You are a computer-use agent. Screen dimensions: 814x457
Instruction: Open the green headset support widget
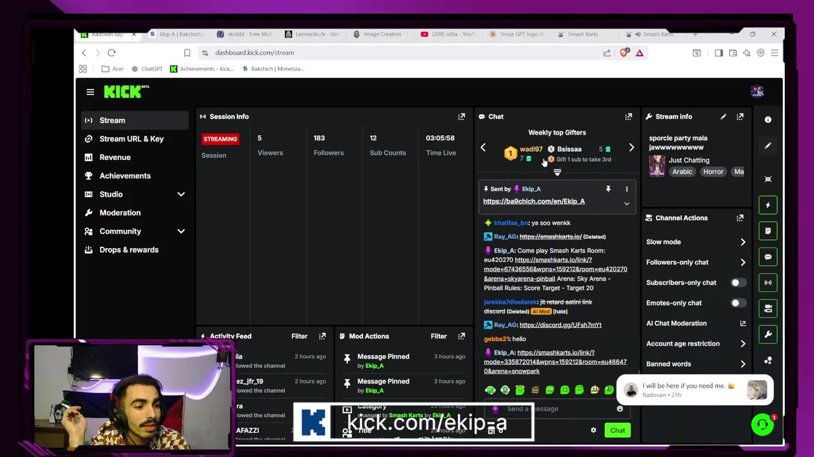762,425
